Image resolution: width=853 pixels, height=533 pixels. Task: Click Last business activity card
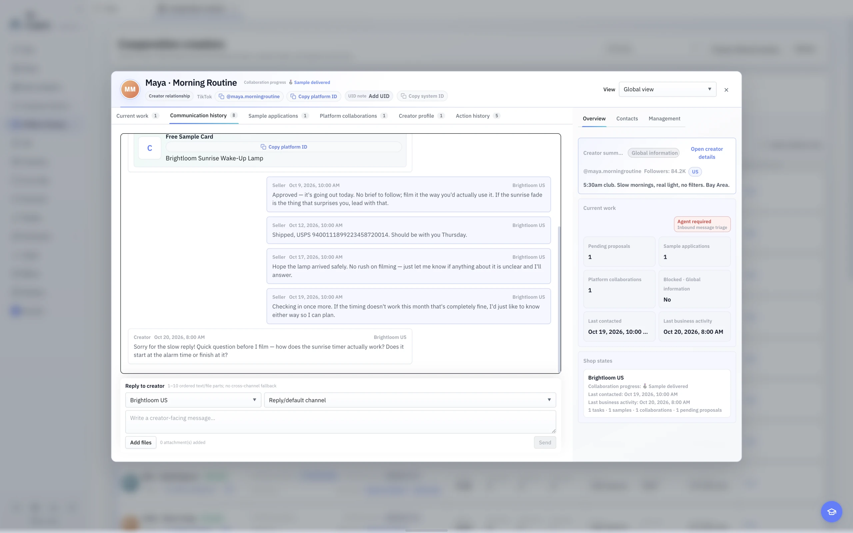[694, 326]
